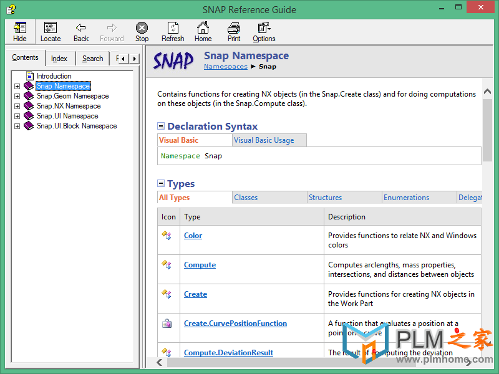Click the Introduction page icon in tree
The image size is (499, 374).
[x=30, y=76]
